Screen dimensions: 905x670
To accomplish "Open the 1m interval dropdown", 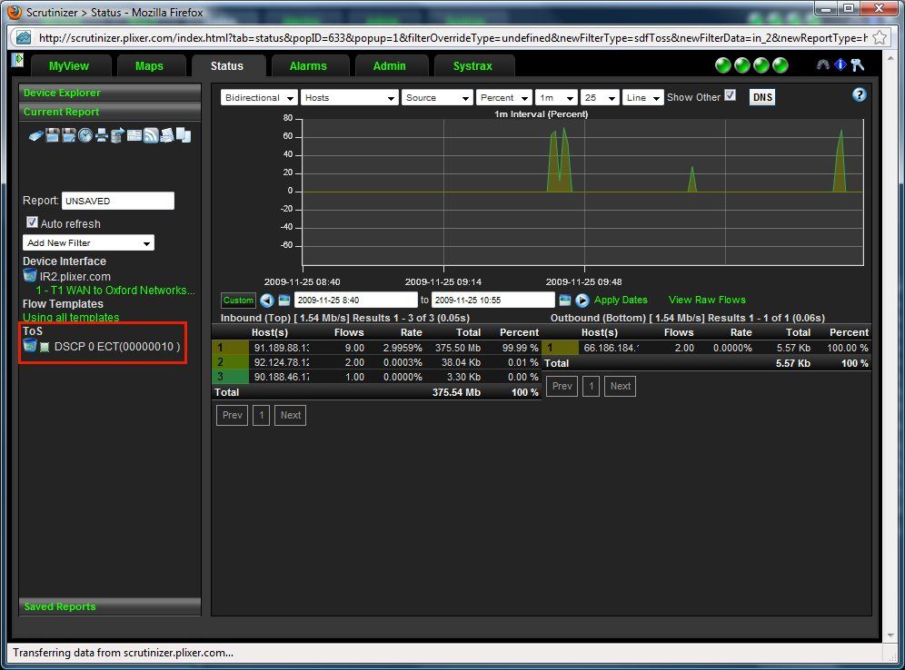I will pyautogui.click(x=556, y=97).
